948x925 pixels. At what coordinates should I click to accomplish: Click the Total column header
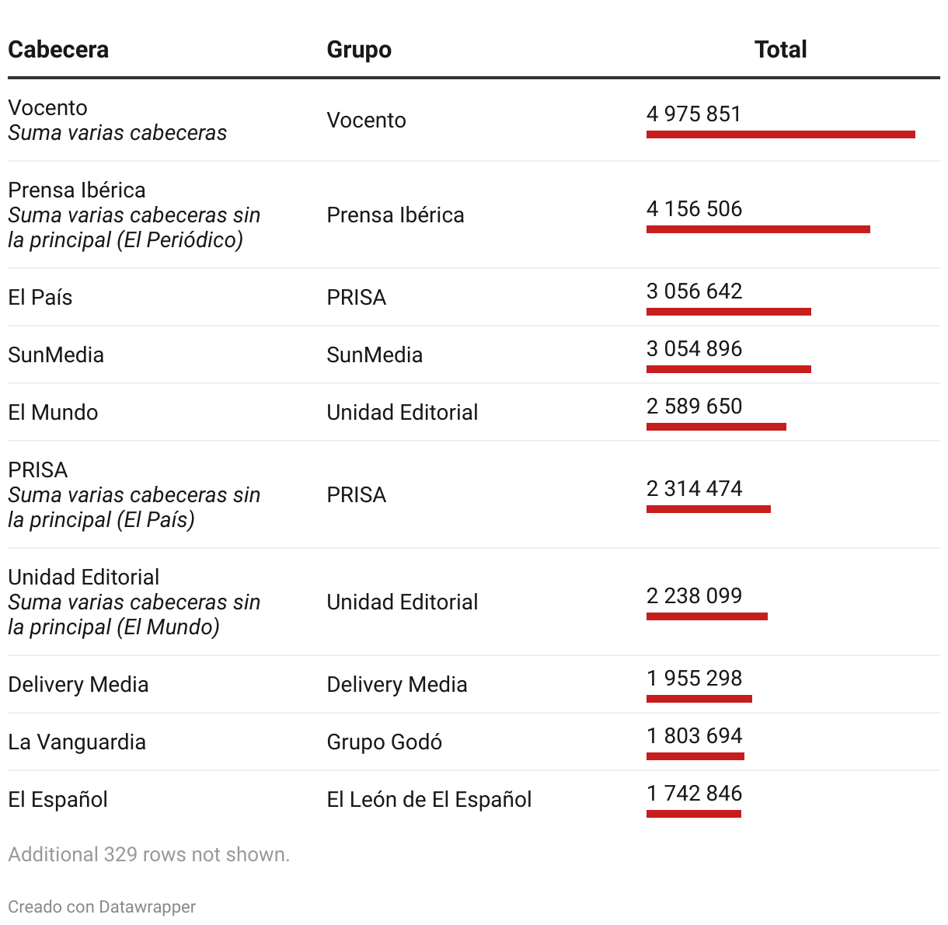click(x=780, y=50)
